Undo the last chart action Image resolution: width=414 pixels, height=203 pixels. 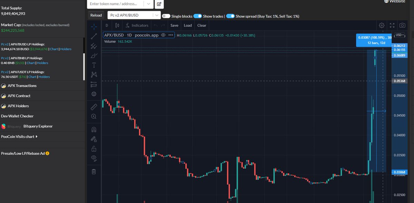pos(156,25)
